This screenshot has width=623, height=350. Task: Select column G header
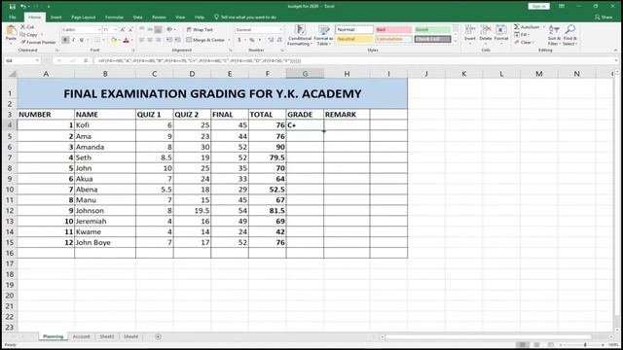click(305, 74)
